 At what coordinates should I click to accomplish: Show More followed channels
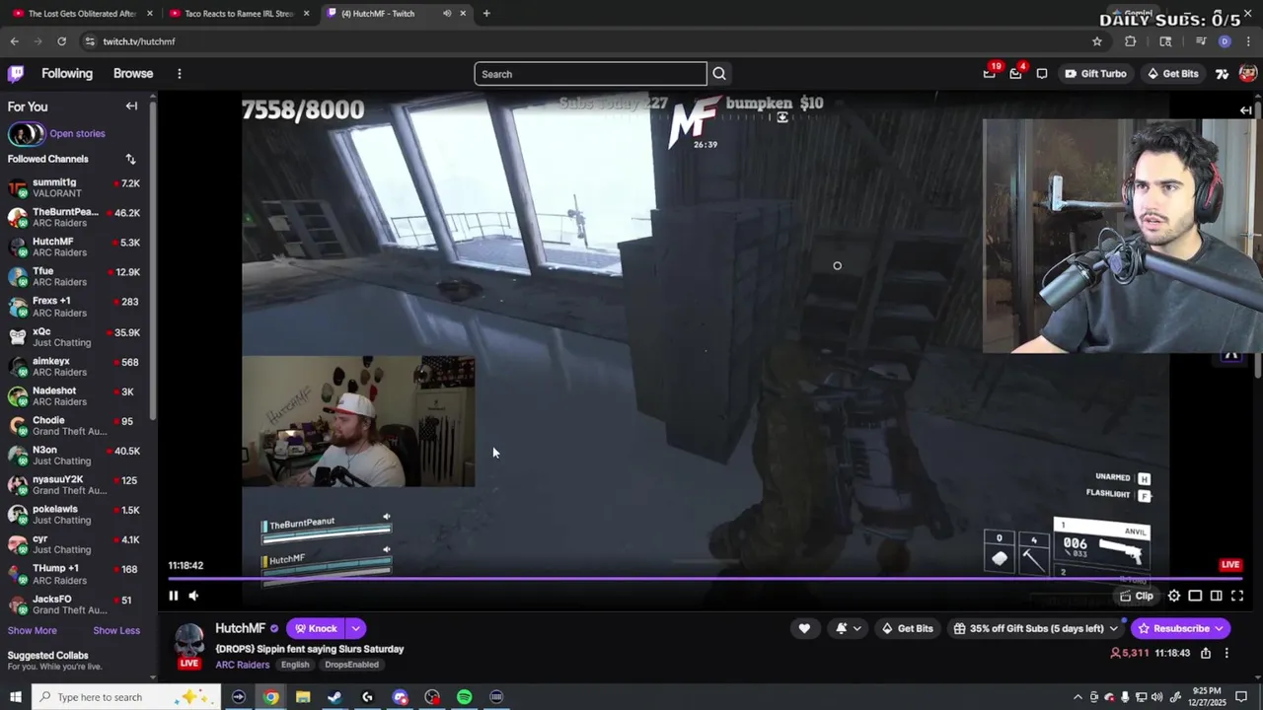(33, 630)
